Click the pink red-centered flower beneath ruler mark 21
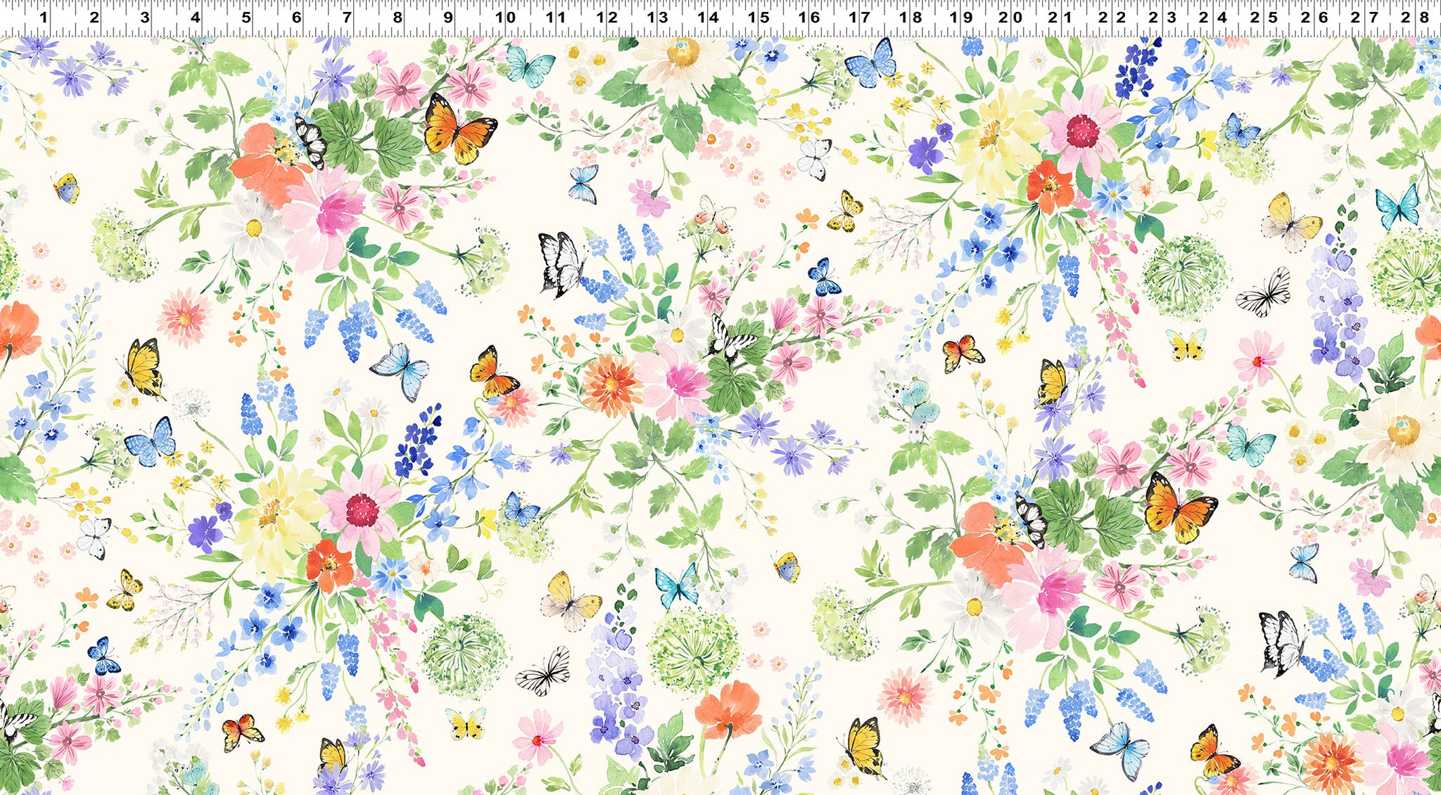 point(1081,131)
